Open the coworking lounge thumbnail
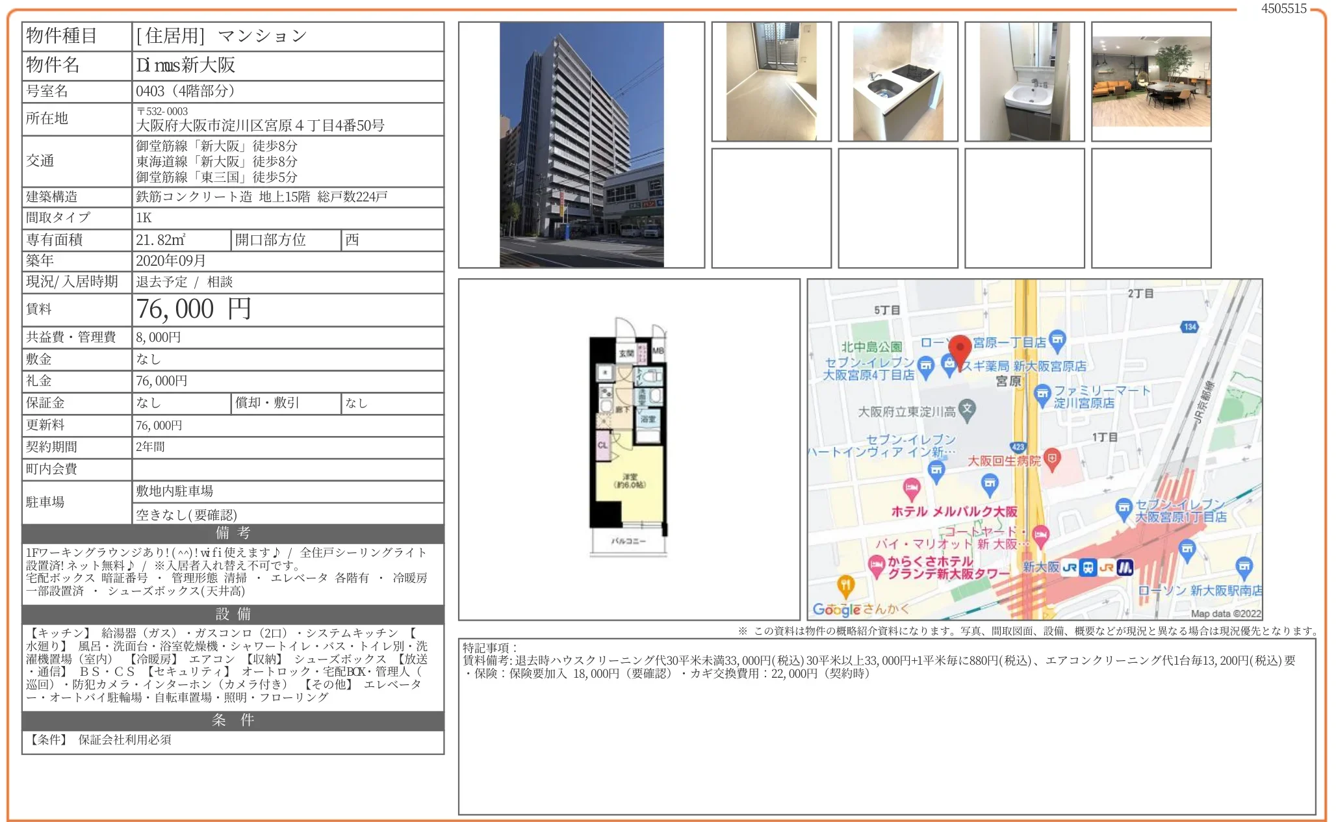This screenshot has height=822, width=1336. [1151, 82]
